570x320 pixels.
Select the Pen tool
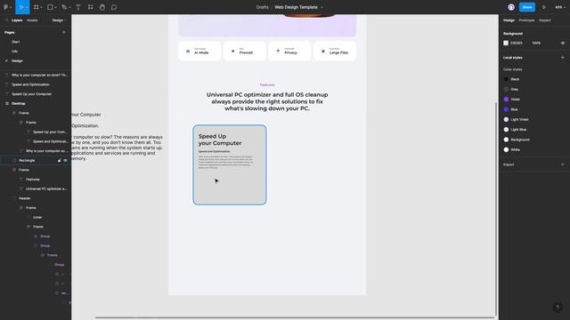pyautogui.click(x=64, y=7)
